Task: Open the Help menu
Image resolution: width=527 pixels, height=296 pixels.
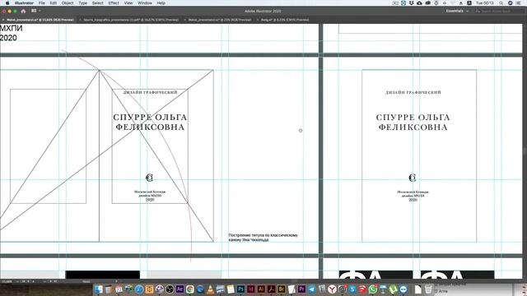Action: (x=161, y=3)
